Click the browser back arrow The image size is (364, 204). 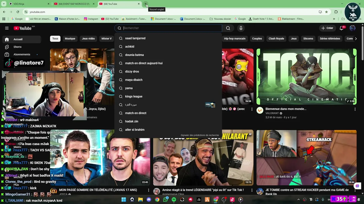point(4,12)
